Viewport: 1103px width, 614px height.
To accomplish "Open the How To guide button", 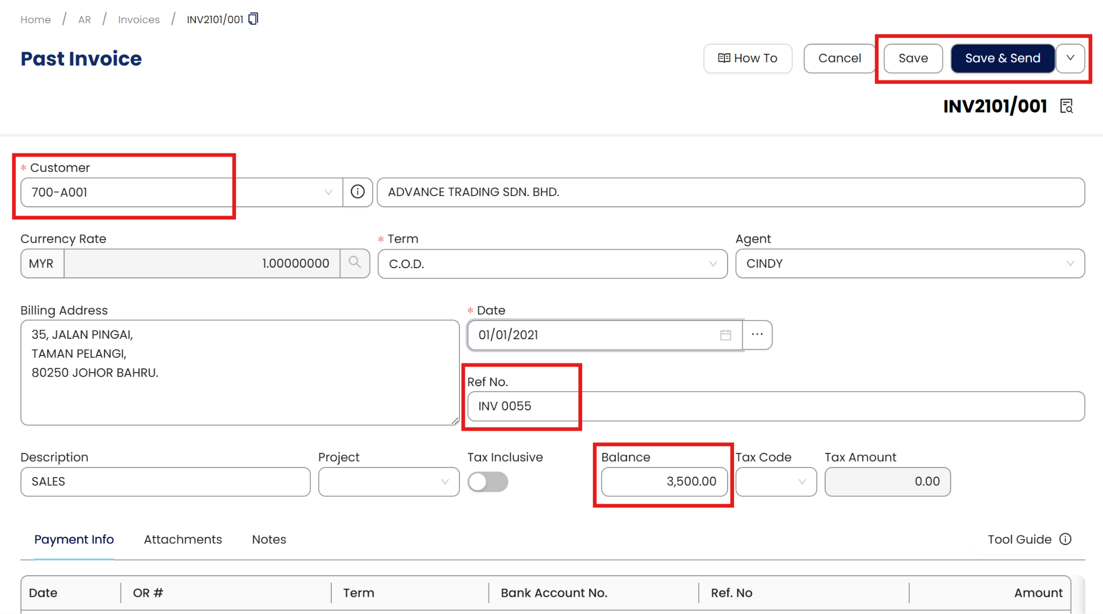I will pyautogui.click(x=748, y=58).
